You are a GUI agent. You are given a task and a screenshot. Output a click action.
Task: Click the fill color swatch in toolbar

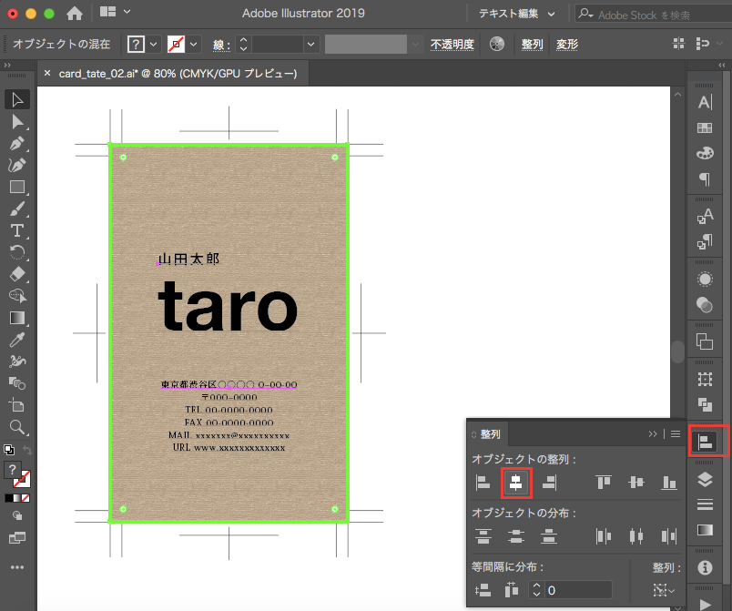[x=14, y=470]
